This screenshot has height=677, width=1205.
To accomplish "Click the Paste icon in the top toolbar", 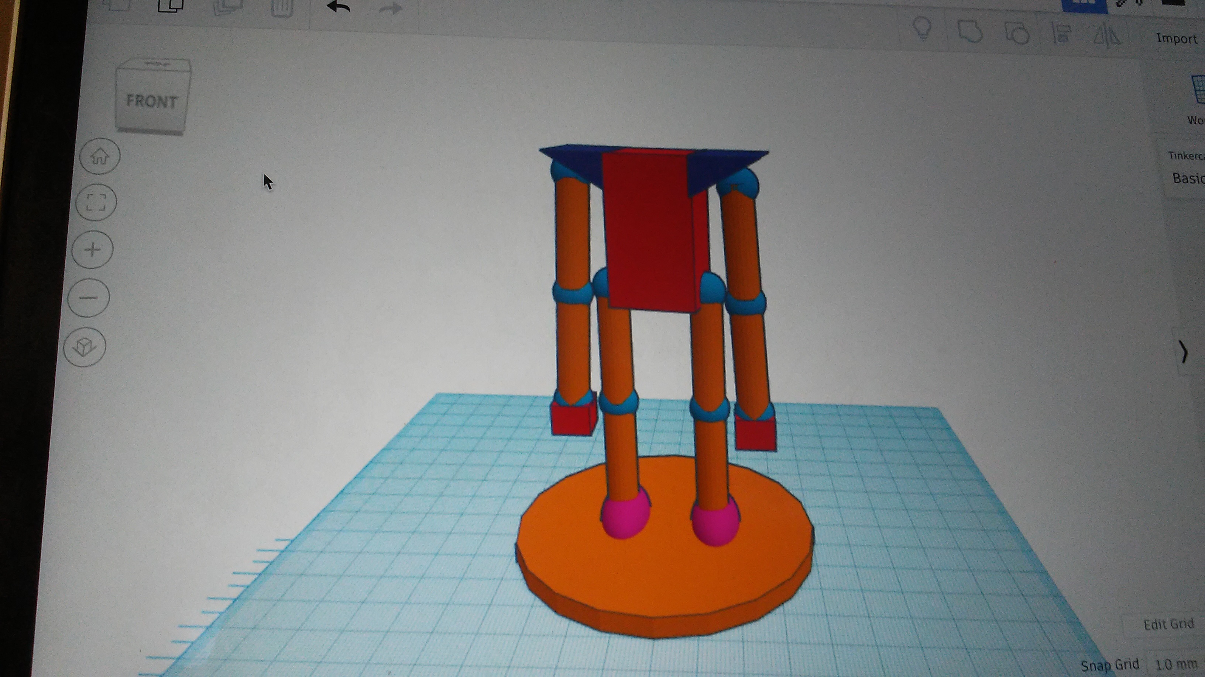I will (x=170, y=6).
